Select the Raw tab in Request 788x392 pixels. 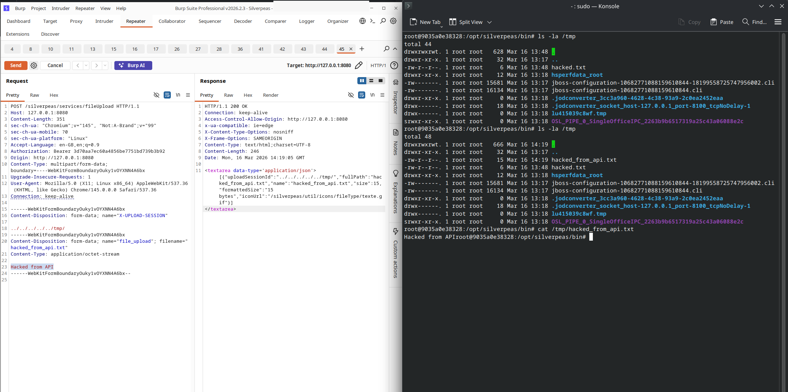click(34, 95)
